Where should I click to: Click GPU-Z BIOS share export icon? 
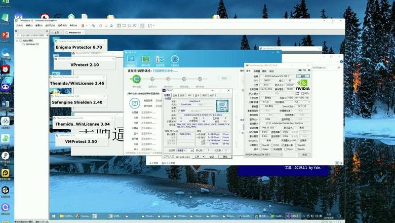click(297, 93)
